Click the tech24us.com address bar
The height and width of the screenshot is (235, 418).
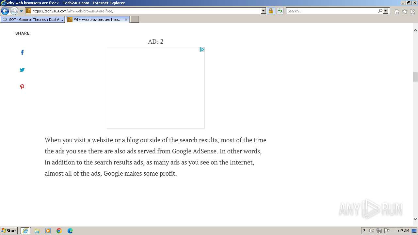coord(143,11)
